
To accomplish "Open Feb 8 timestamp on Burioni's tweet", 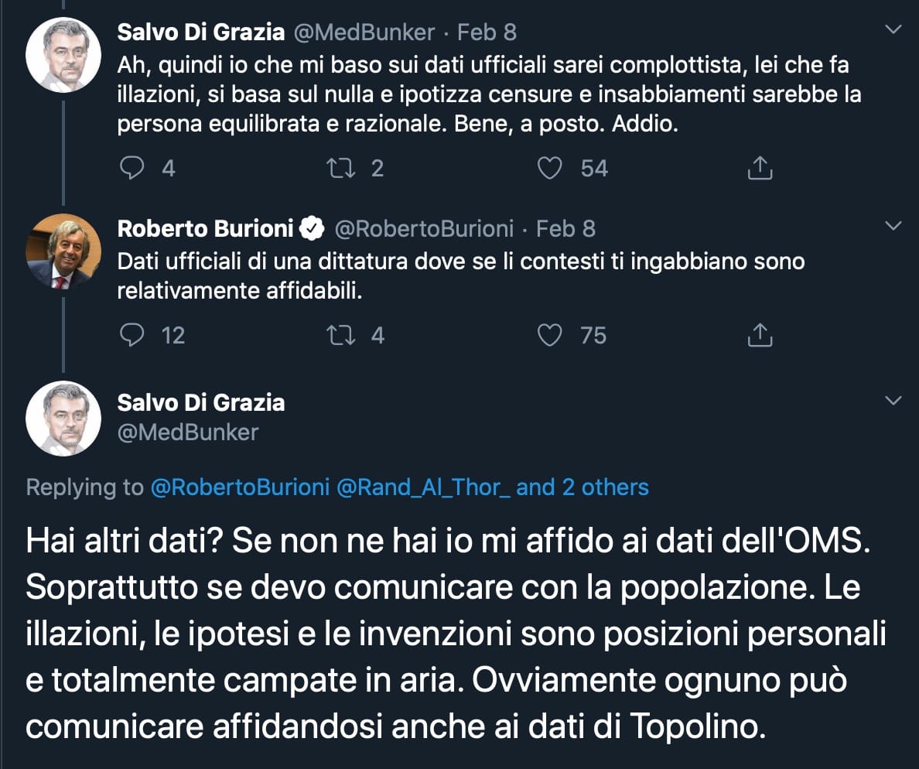I will tap(565, 228).
